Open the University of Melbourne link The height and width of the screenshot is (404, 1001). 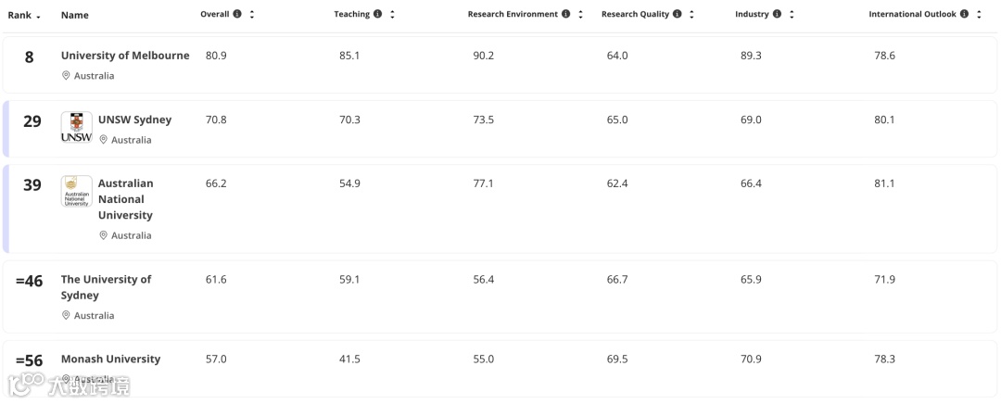coord(125,56)
